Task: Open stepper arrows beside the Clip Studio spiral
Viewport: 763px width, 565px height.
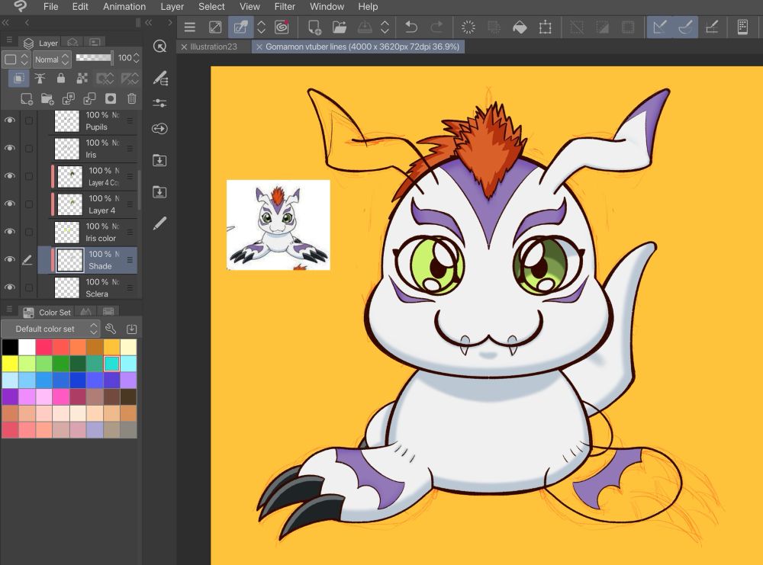Action: click(x=261, y=27)
